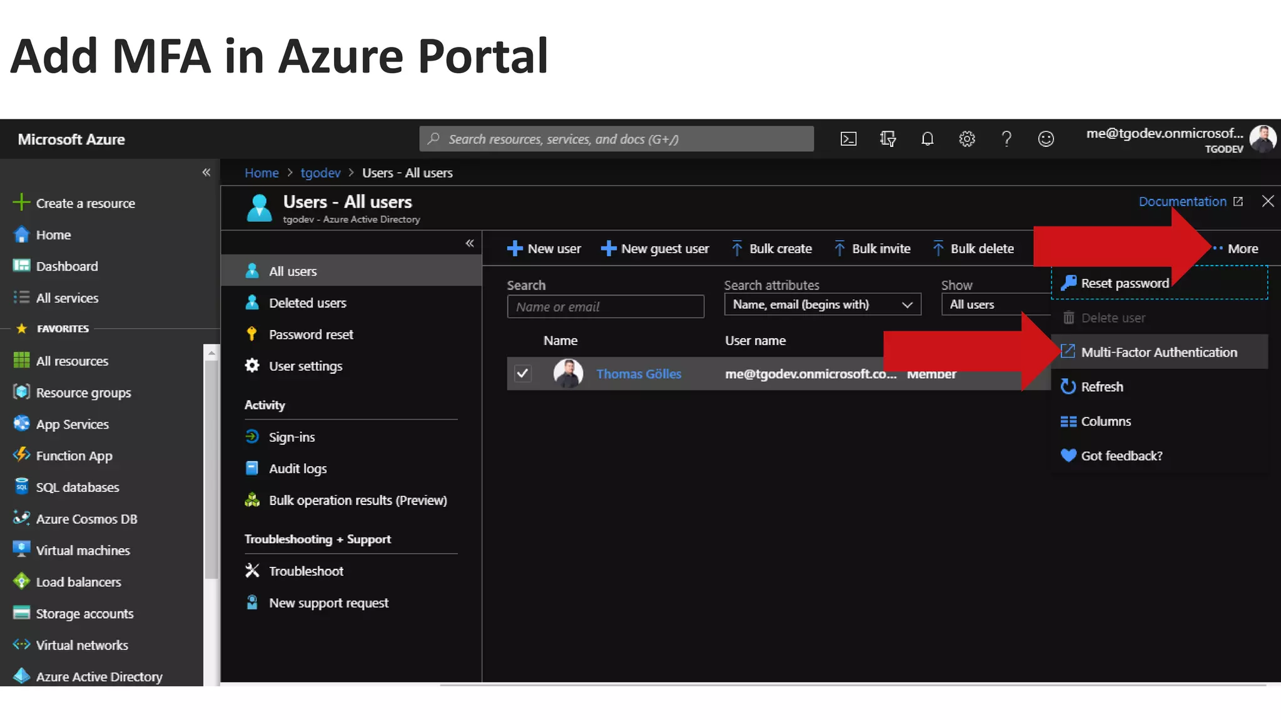The width and height of the screenshot is (1281, 720).
Task: Open the Show All users dropdown
Action: [x=996, y=304]
